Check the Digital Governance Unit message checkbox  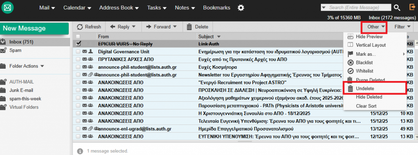click(78, 52)
